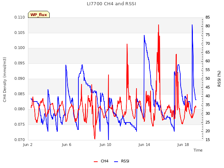This screenshot has width=224, height=168.
Task: Click the 0.095 left axis tick label
Action: click(x=20, y=63)
